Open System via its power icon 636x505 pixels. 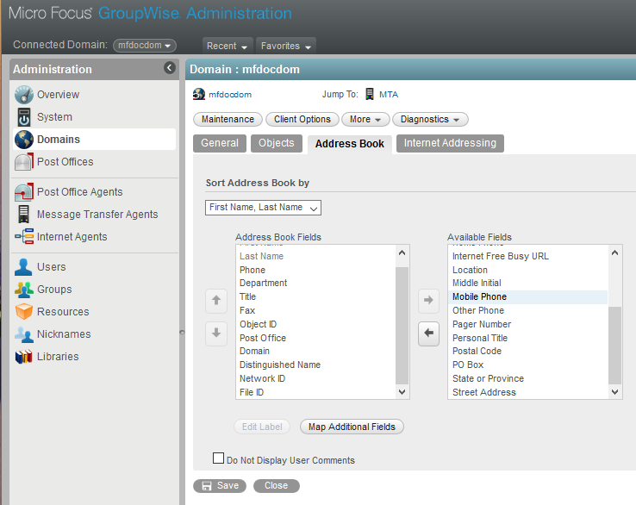point(23,117)
